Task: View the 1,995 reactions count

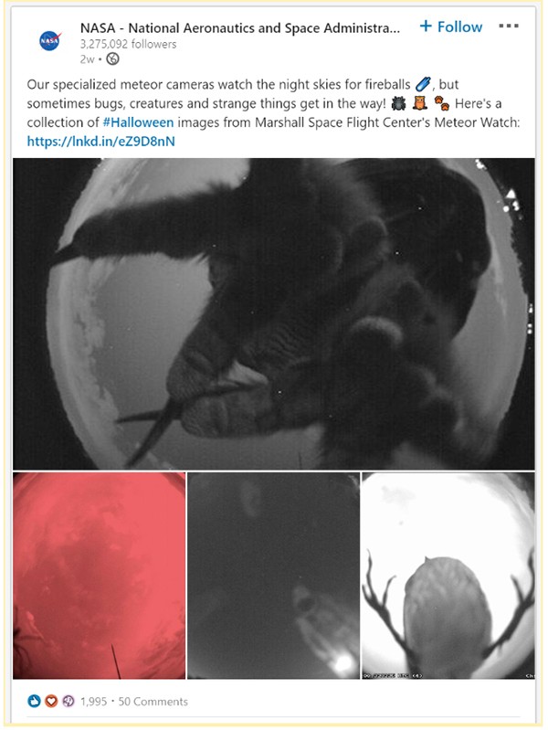Action: [93, 701]
